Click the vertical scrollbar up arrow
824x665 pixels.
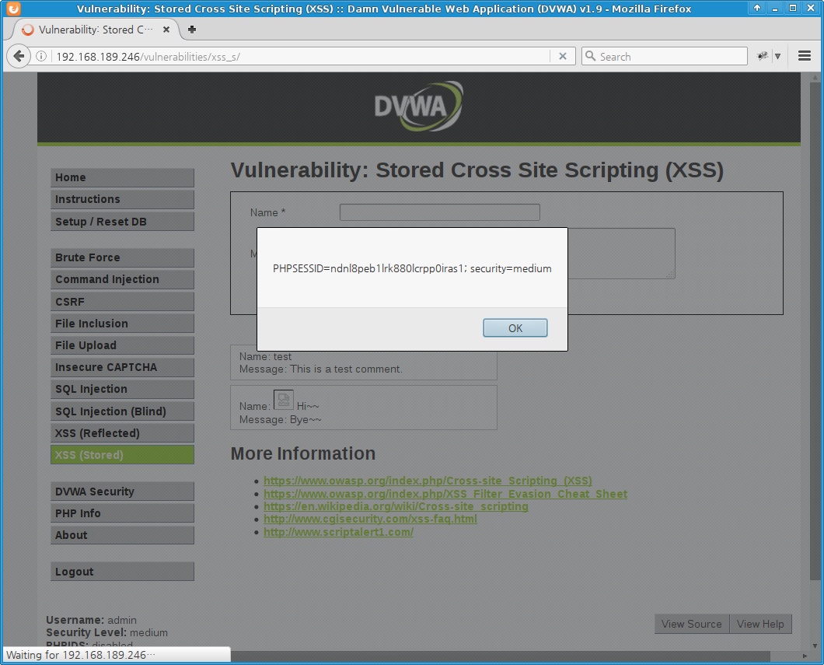click(815, 78)
